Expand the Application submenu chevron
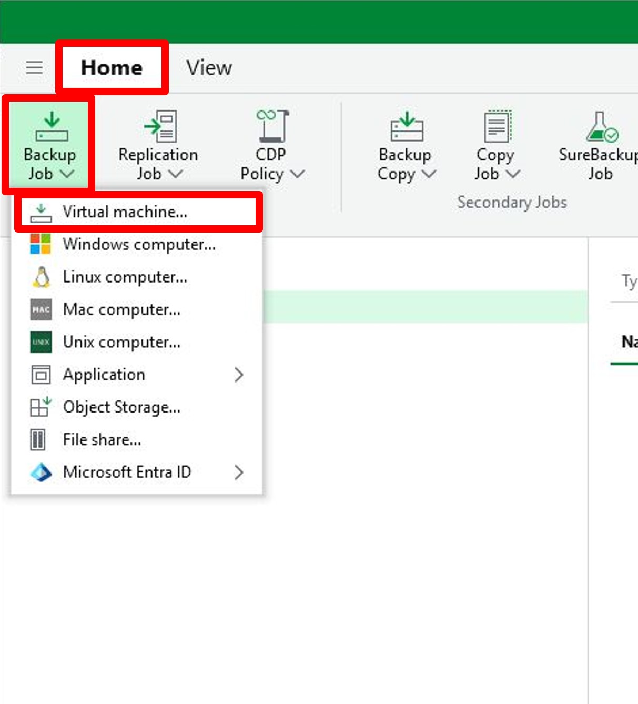Image resolution: width=638 pixels, height=704 pixels. 239,375
